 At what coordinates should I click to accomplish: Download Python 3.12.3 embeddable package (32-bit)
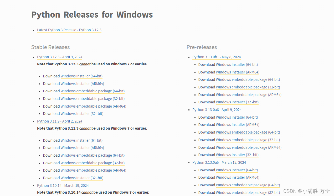(x=93, y=99)
